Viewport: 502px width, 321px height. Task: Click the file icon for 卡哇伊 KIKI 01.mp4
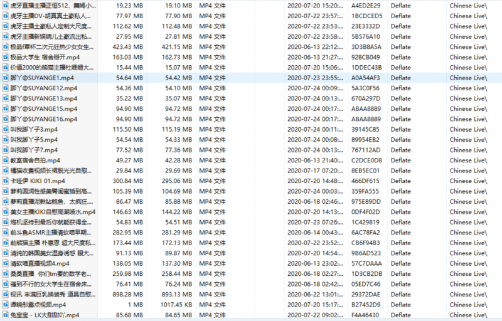(x=5, y=181)
